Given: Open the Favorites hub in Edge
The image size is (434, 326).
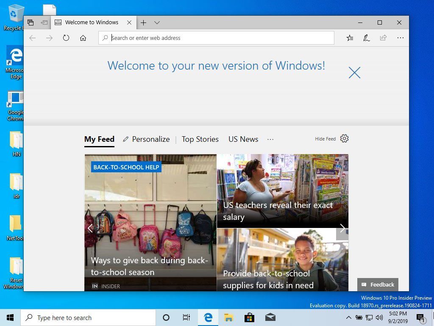Looking at the screenshot, I should (x=350, y=38).
